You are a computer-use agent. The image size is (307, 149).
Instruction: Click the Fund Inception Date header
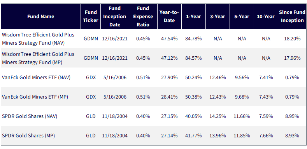(x=115, y=16)
